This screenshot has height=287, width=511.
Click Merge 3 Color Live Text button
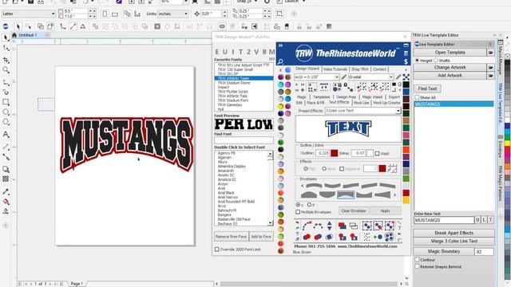pos(454,241)
